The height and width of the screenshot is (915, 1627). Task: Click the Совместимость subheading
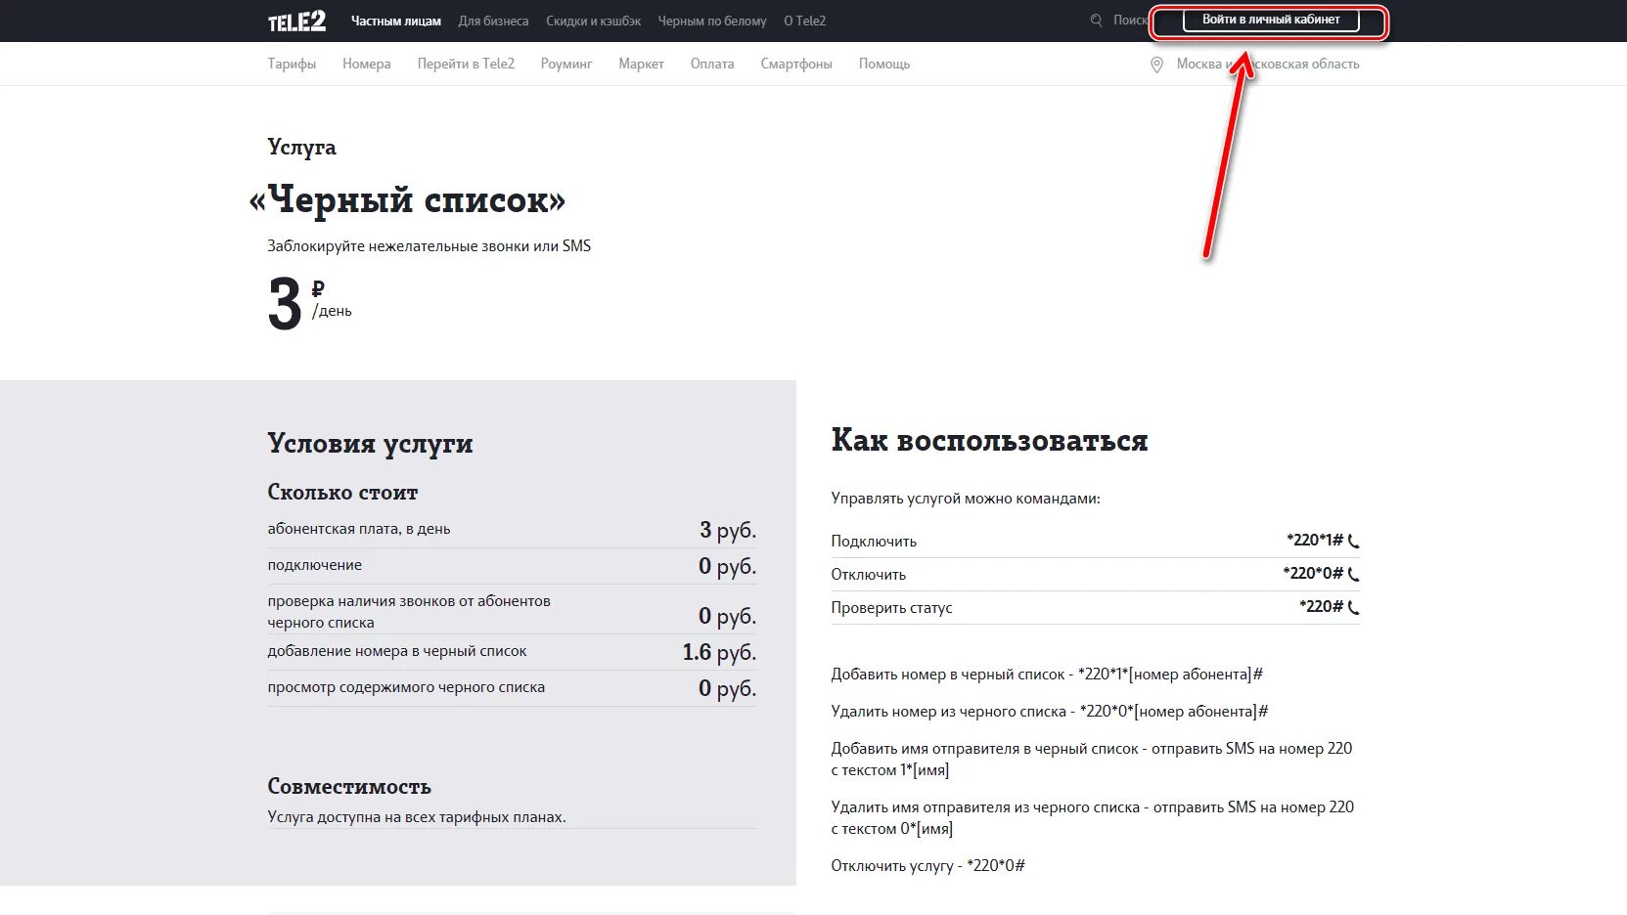coord(349,787)
